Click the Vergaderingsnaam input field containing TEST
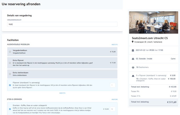Viewport: 180px width, 115px height. pos(62,24)
